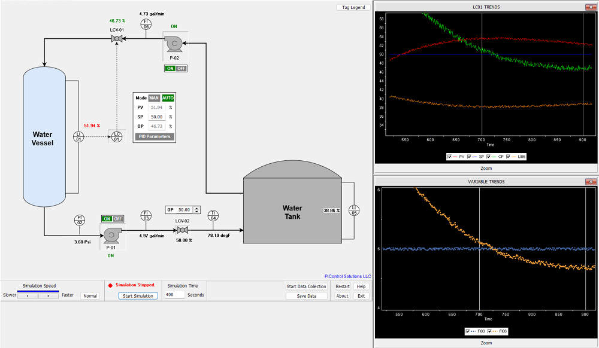Screen dimensions: 599x348
Task: Switch controller mode to AUTO
Action: [x=168, y=98]
